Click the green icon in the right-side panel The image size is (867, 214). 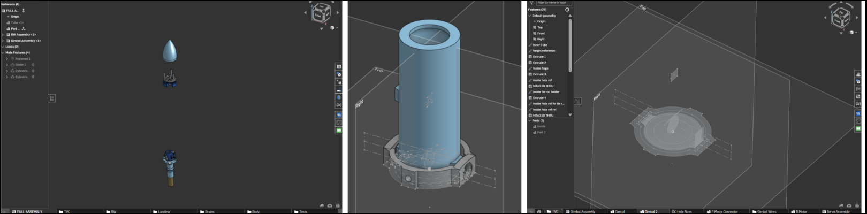coord(858,128)
